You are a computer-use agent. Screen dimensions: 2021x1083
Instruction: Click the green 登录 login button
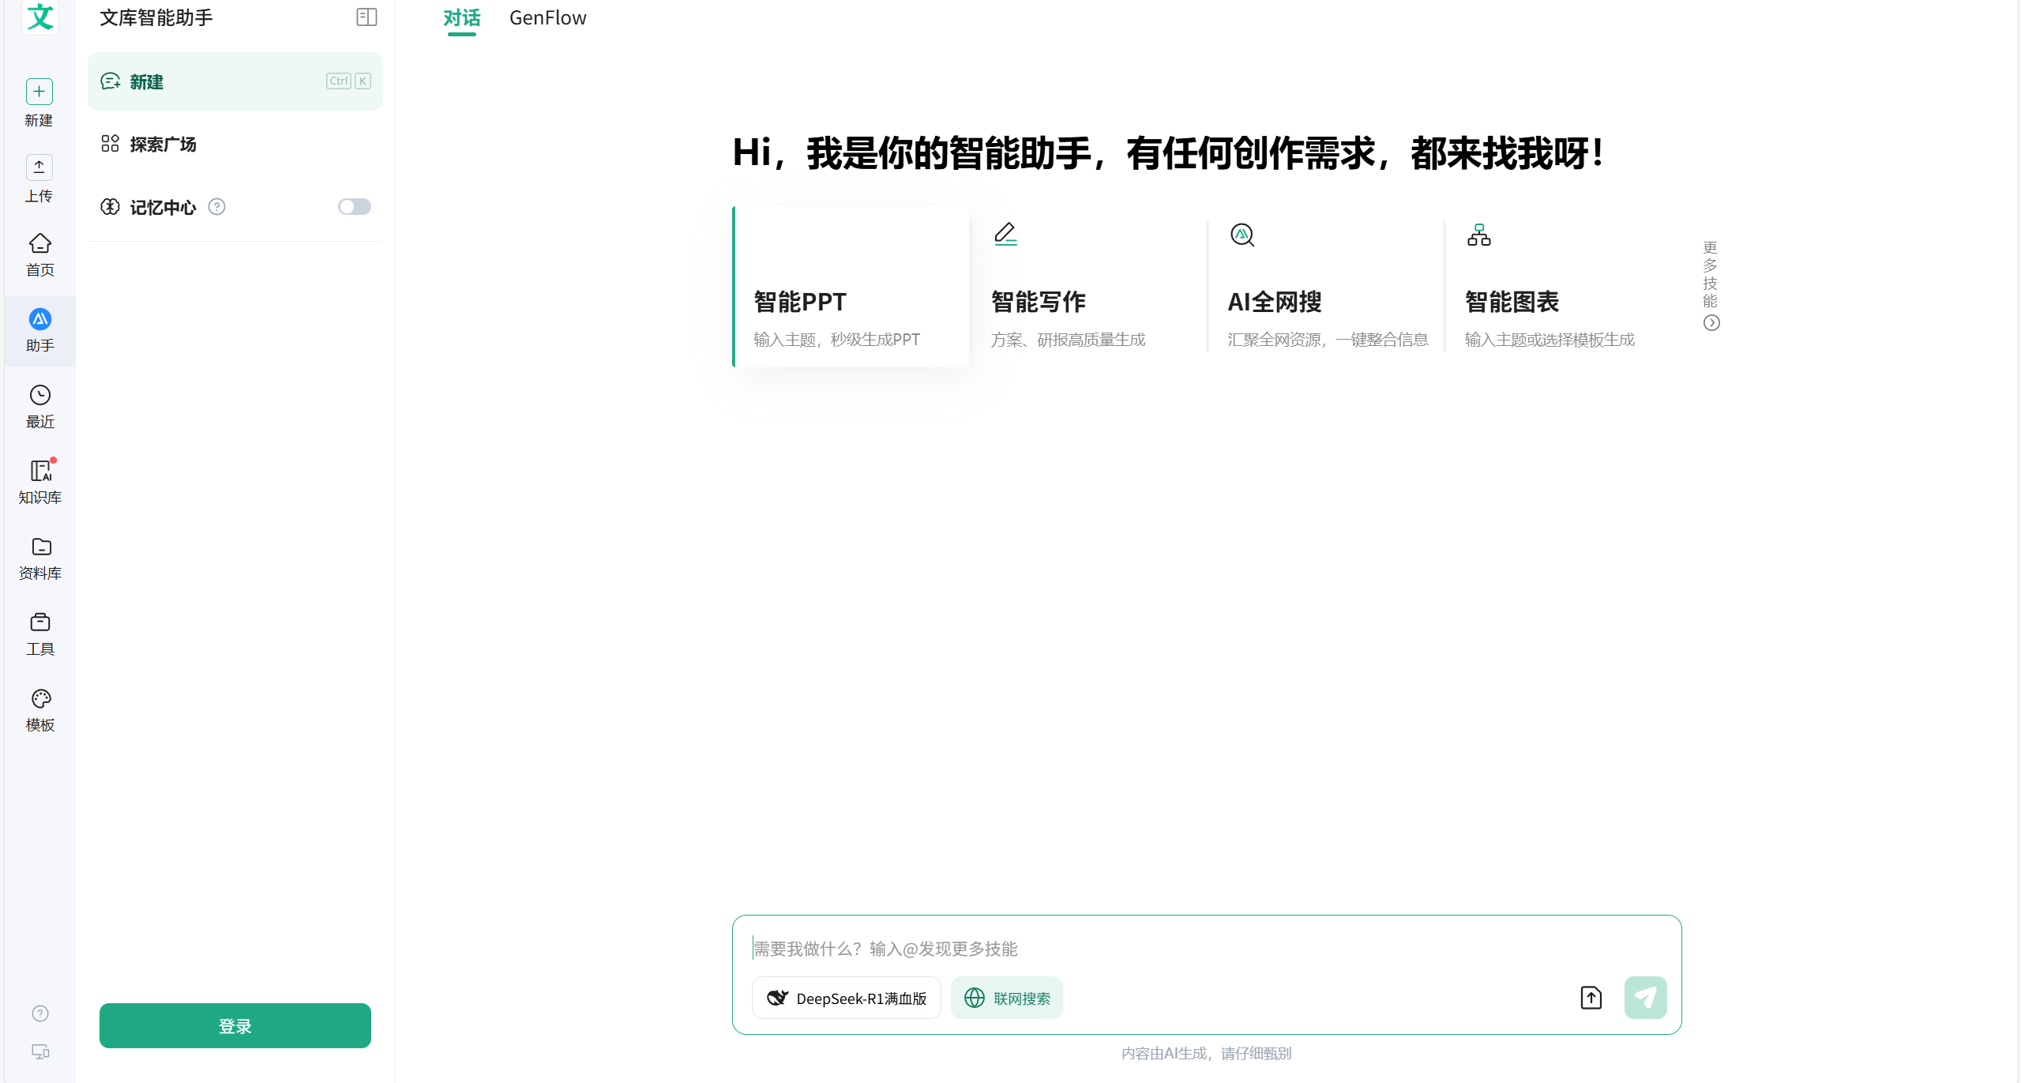235,1025
